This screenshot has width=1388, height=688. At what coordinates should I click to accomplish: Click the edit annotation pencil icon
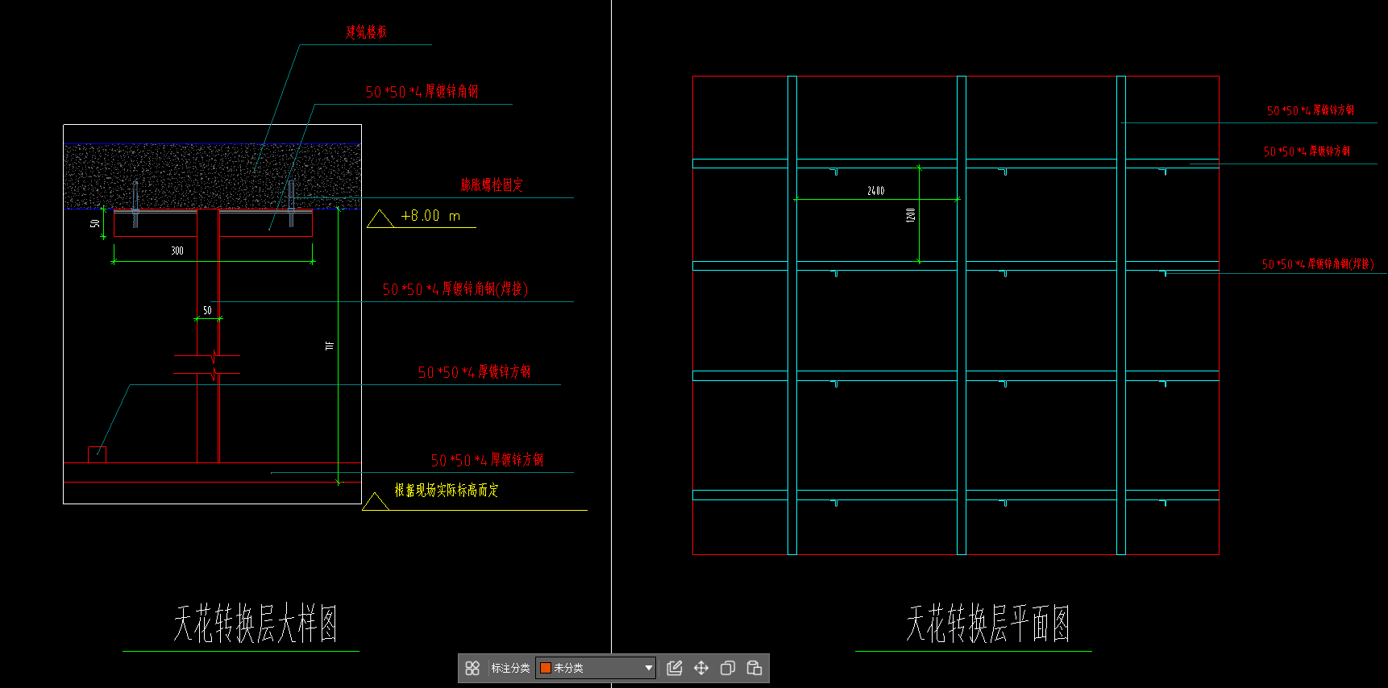(675, 668)
